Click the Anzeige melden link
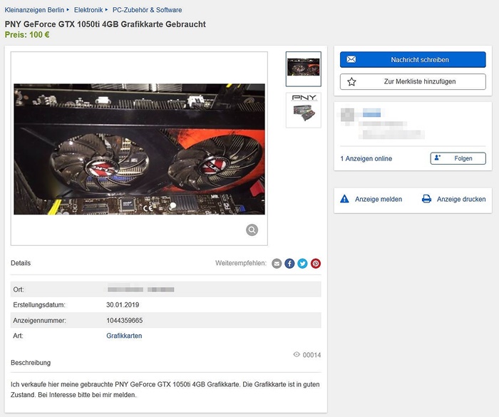 (x=379, y=200)
